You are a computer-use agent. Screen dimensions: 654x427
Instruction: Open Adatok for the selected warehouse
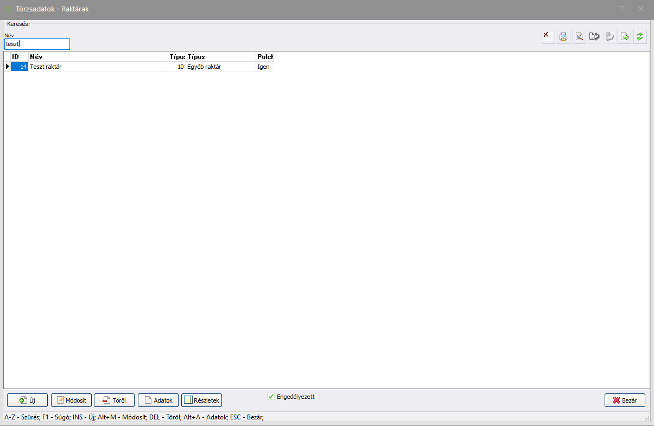[x=158, y=400]
